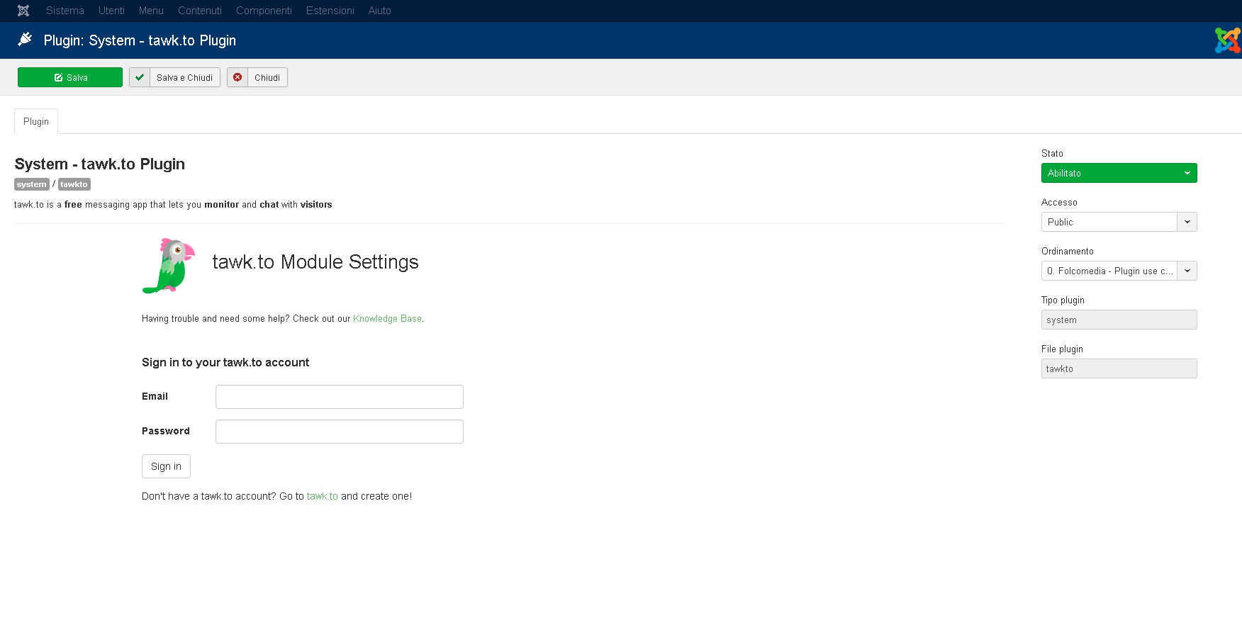Click 'Sign in to your tawk.to account' text
This screenshot has width=1242, height=625.
tap(225, 362)
